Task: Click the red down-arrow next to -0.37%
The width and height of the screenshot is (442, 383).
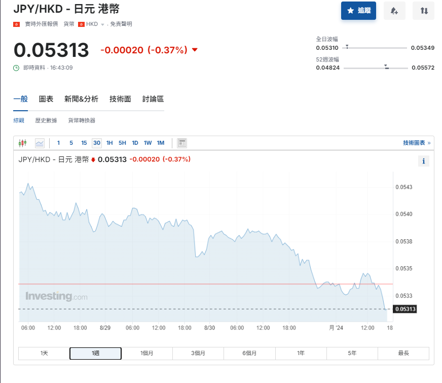Action: pyautogui.click(x=195, y=50)
